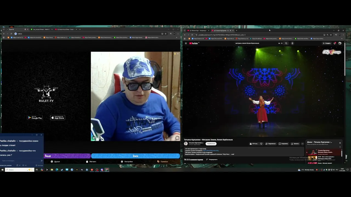
Task: Send chat message with arrow icon
Action: pyautogui.click(x=42, y=161)
